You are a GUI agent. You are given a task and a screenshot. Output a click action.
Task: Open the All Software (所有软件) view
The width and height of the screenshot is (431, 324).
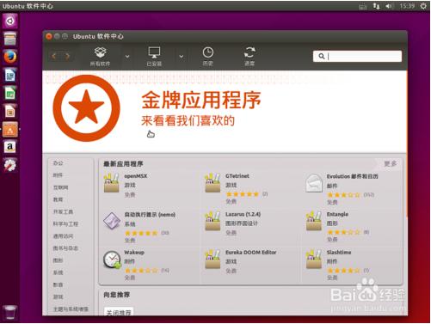click(100, 57)
